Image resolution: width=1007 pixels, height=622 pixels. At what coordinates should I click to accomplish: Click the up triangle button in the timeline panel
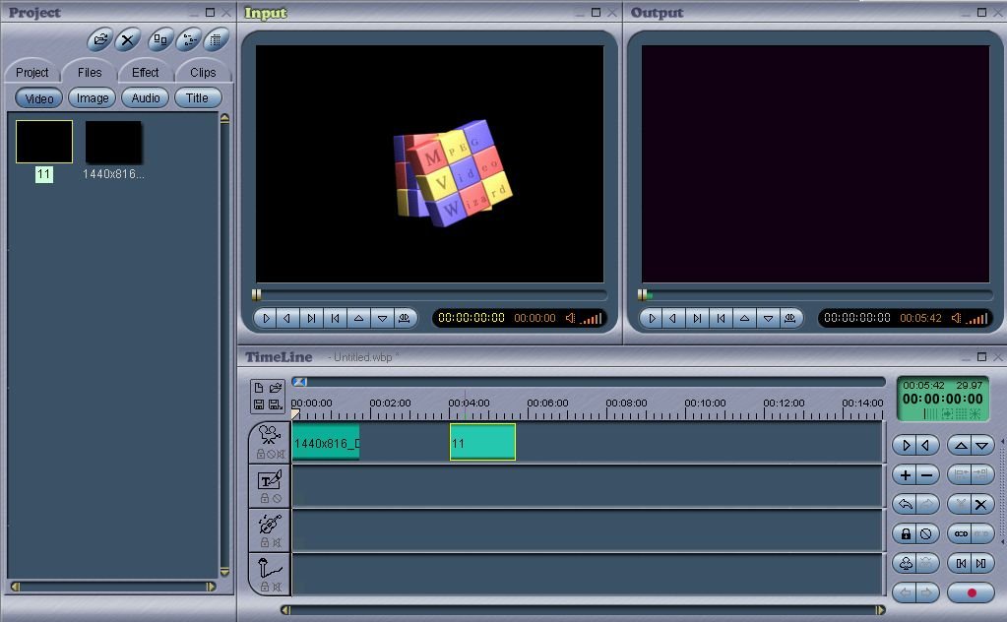[961, 446]
